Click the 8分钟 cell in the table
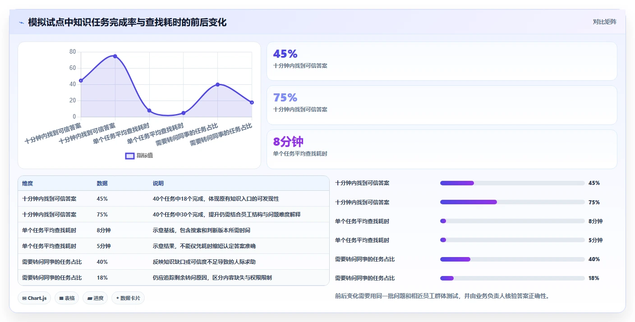The height and width of the screenshot is (322, 635). click(104, 230)
